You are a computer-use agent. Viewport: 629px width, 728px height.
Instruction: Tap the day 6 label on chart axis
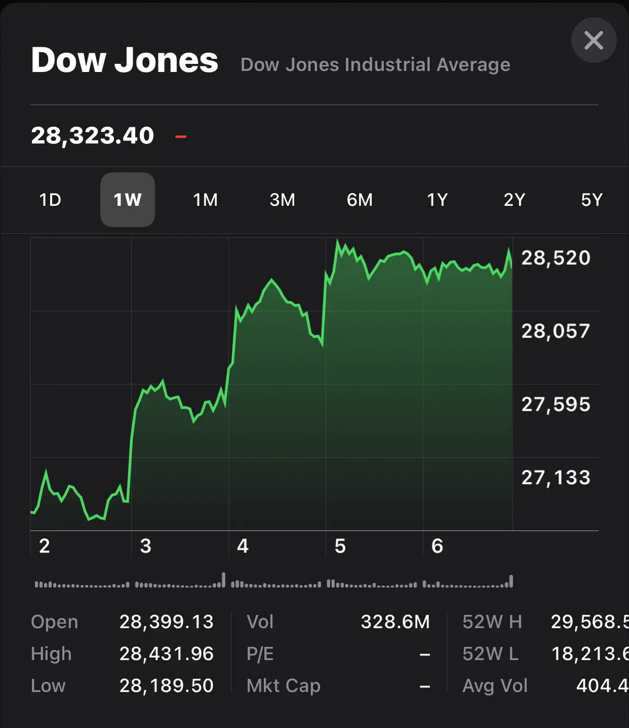pos(437,546)
